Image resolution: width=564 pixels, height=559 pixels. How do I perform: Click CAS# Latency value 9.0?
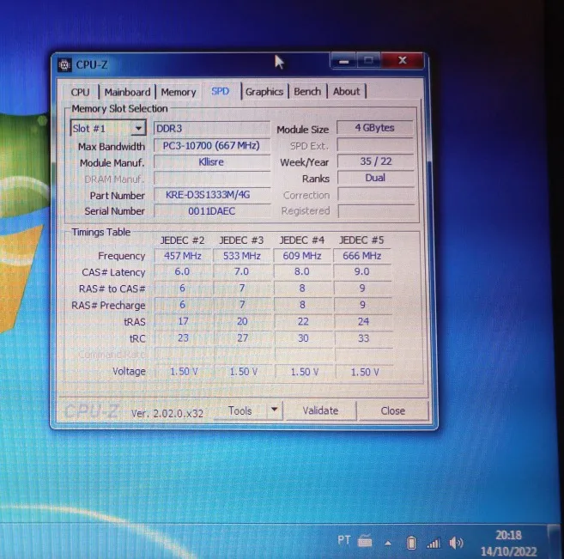pos(362,271)
